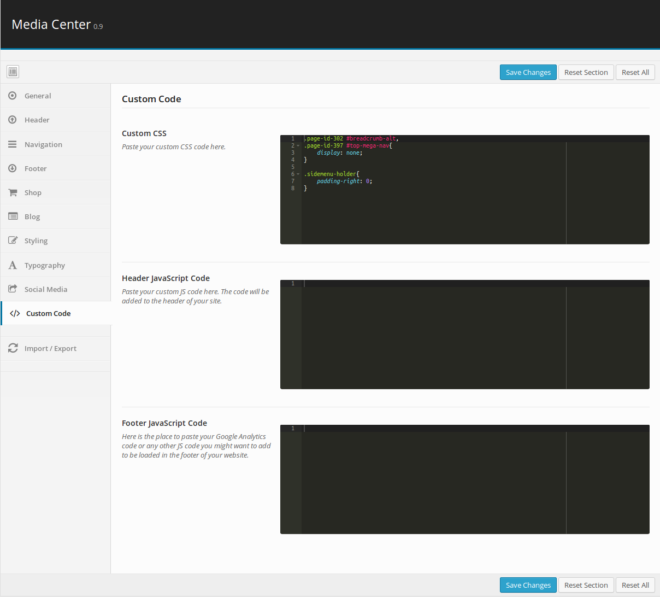Open the Header settings tab
The width and height of the screenshot is (660, 597).
pos(56,120)
